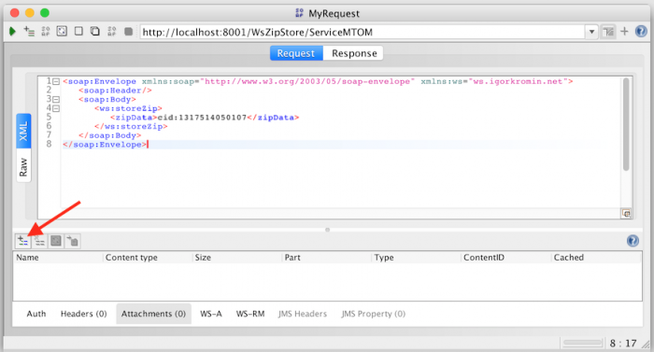Open the WS-A tab
This screenshot has width=654, height=352.
211,314
